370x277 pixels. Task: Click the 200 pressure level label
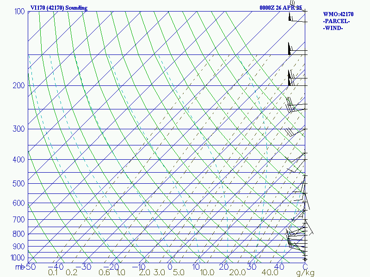coord(18,85)
